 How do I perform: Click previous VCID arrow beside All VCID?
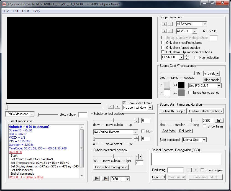click(164, 31)
